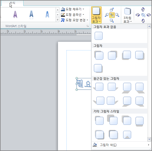
Task: Apply first style under 기타 그림자 스타일
Action: [x=99, y=120]
